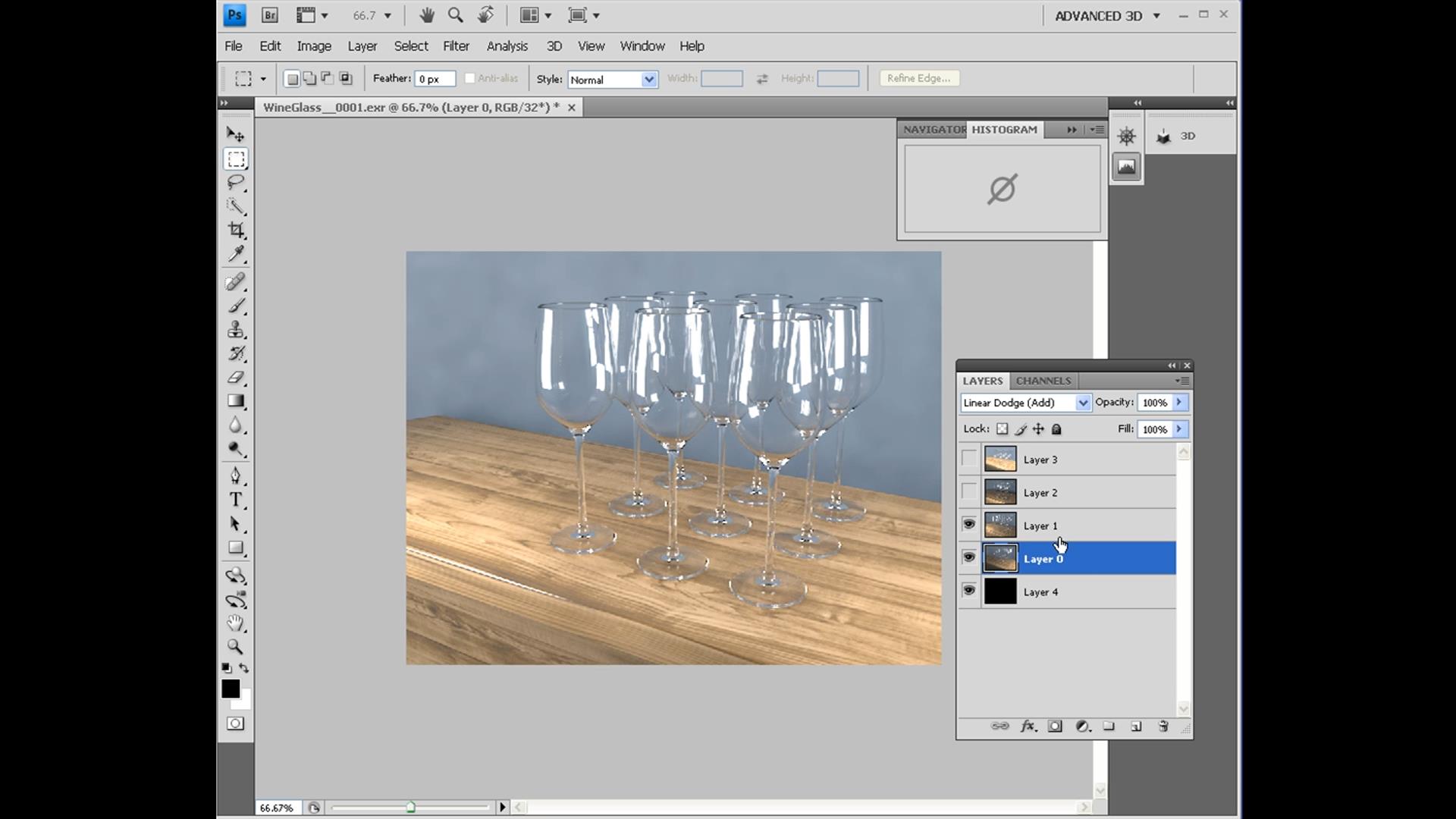Create a new layer group
The image size is (1456, 819).
(1109, 726)
